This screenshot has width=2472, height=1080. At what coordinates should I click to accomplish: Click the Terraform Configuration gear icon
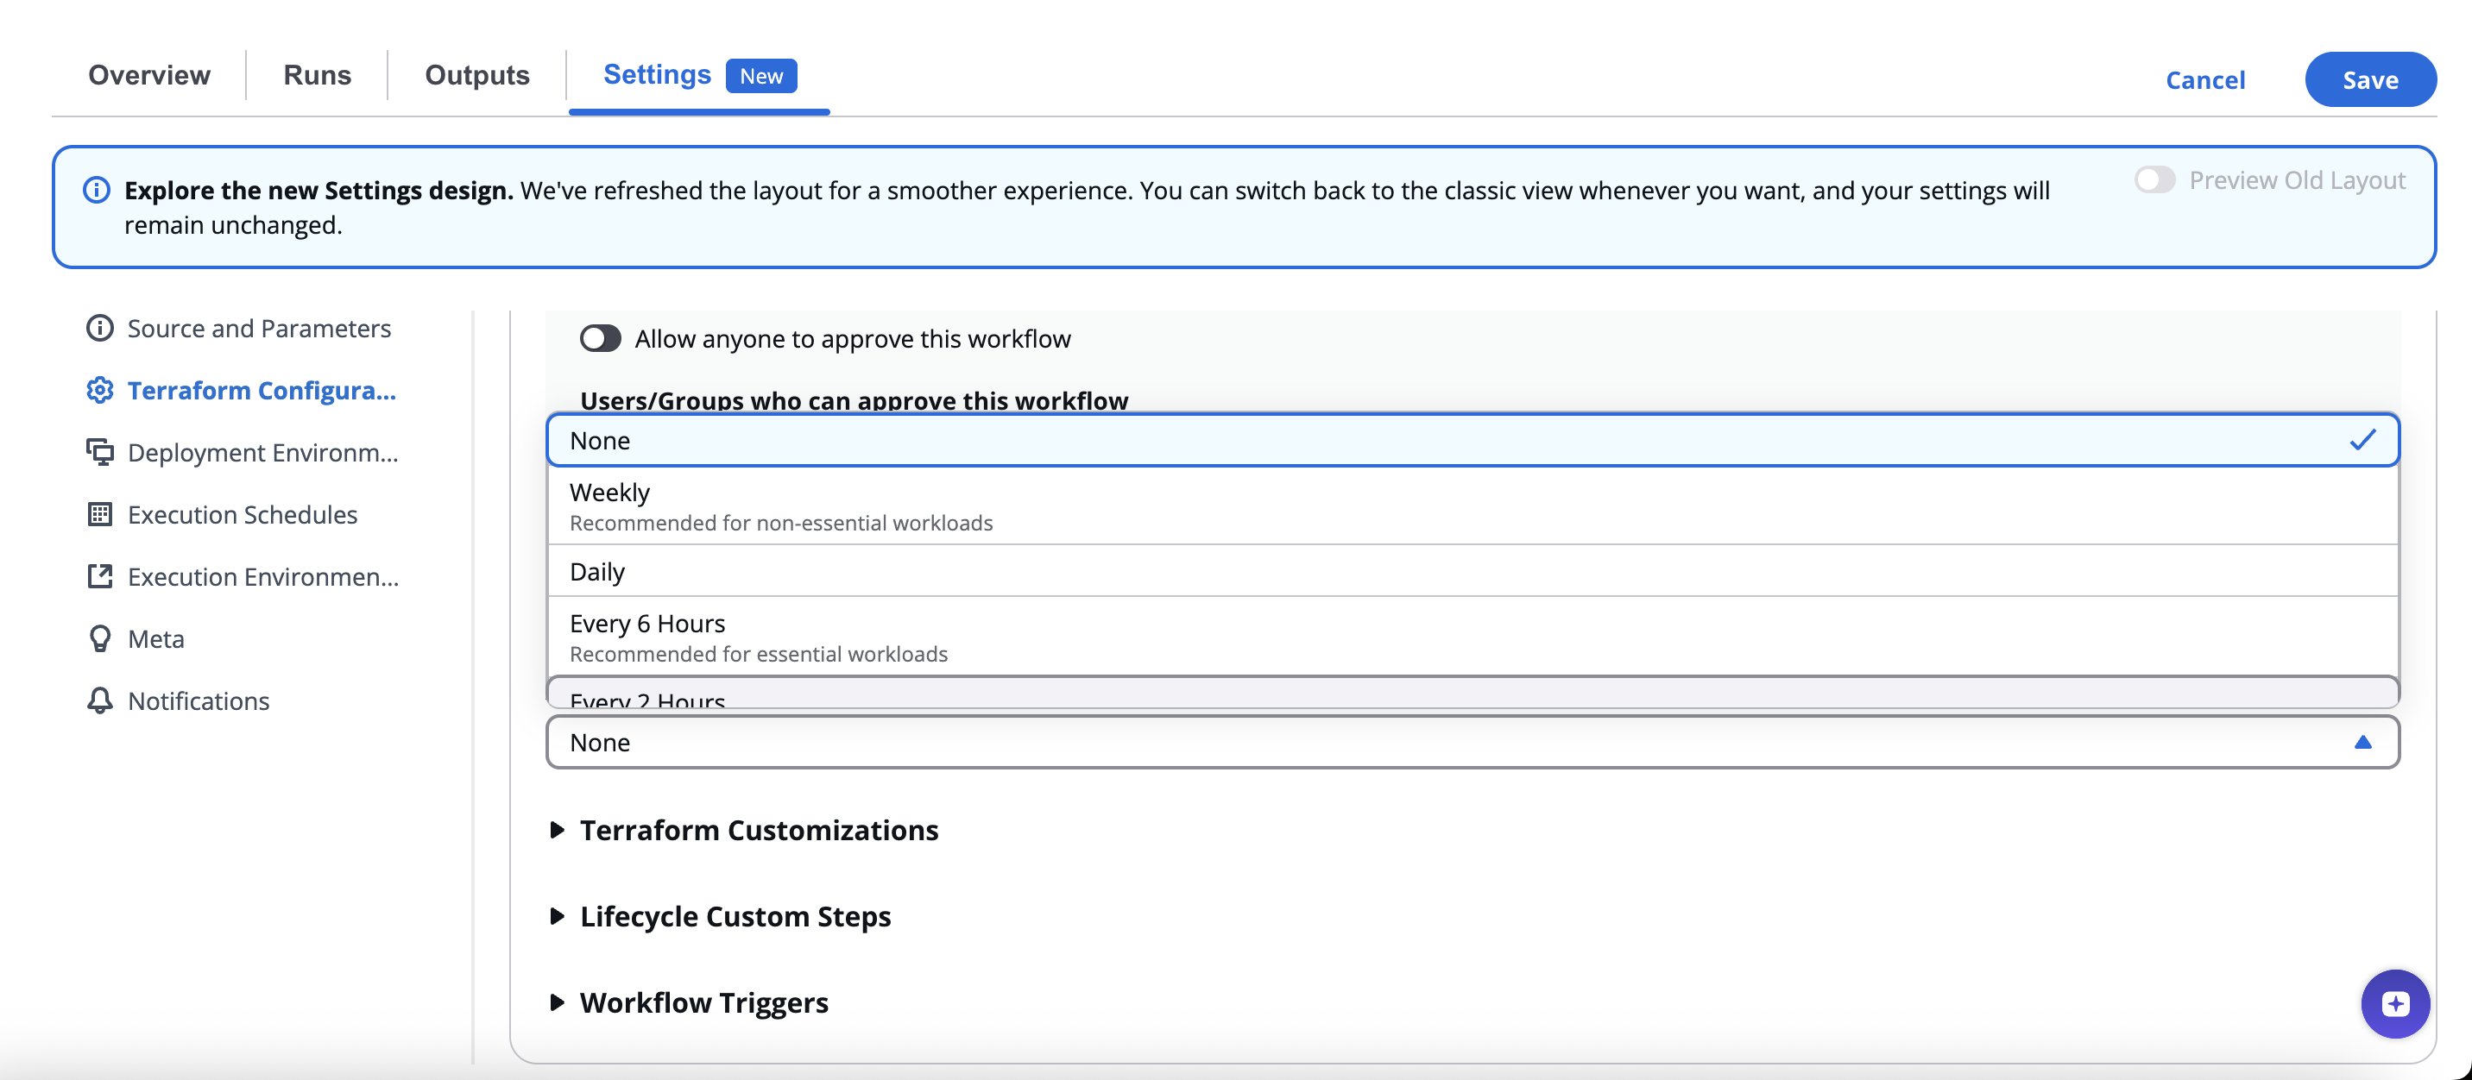point(100,391)
